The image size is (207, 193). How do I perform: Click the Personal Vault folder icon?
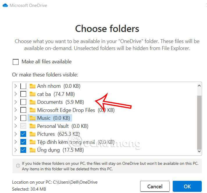(32, 126)
